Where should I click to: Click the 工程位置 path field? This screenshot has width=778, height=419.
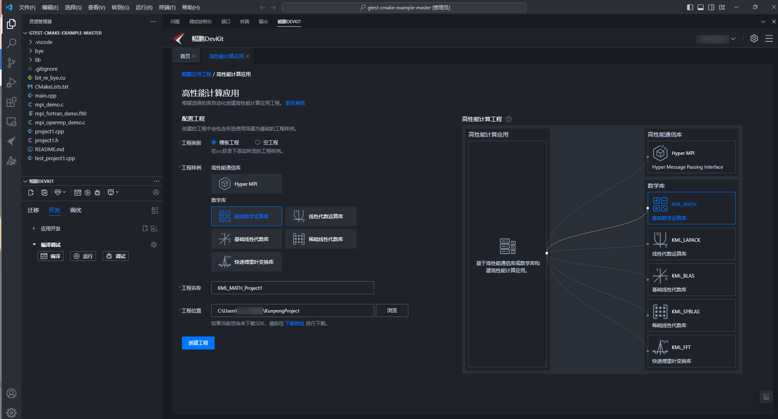click(293, 310)
